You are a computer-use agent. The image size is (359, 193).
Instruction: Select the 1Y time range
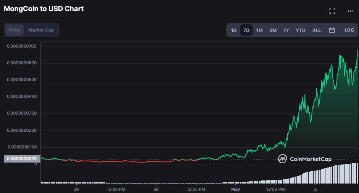286,30
